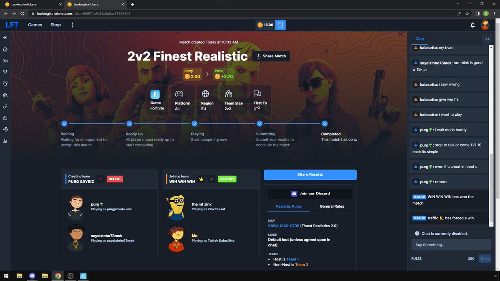
Task: Click the Fortnite game icon tile
Action: 157,100
